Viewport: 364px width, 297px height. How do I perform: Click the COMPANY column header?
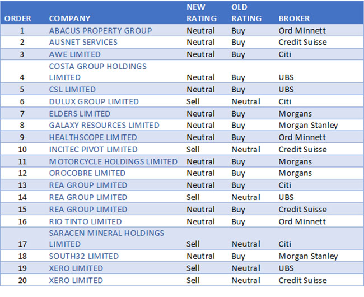point(69,18)
